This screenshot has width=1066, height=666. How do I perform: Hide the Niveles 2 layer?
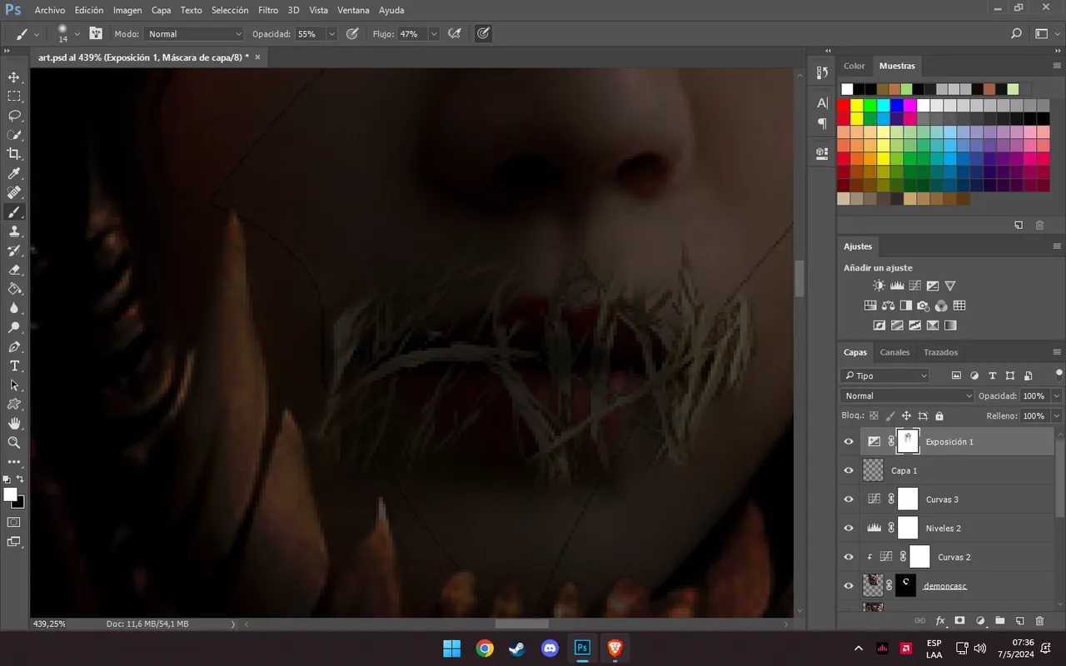pos(849,528)
